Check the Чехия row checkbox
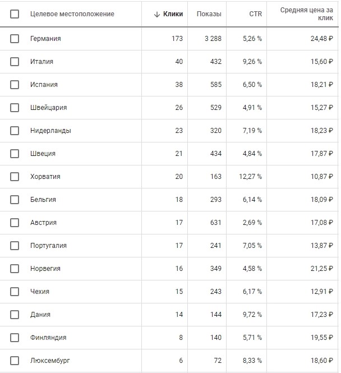The image size is (341, 373). (x=15, y=292)
